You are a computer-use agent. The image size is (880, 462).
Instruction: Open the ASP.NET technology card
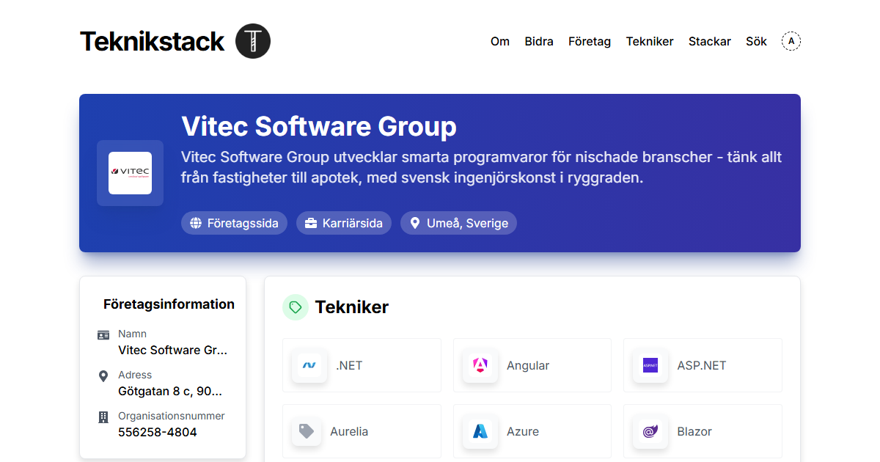703,365
